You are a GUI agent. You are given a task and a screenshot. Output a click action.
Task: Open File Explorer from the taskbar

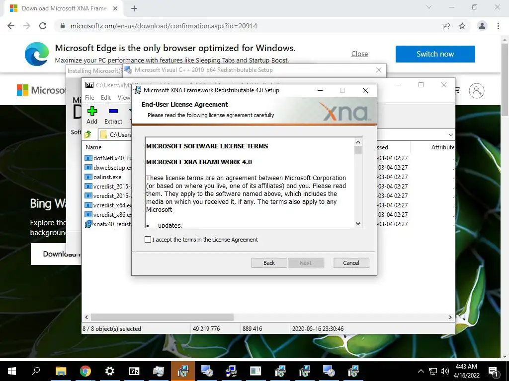click(x=61, y=371)
